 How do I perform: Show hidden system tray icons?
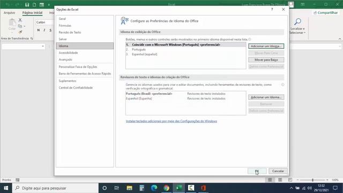click(292, 188)
